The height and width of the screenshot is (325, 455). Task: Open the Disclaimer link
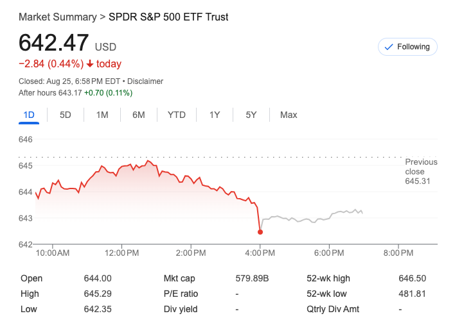click(145, 81)
